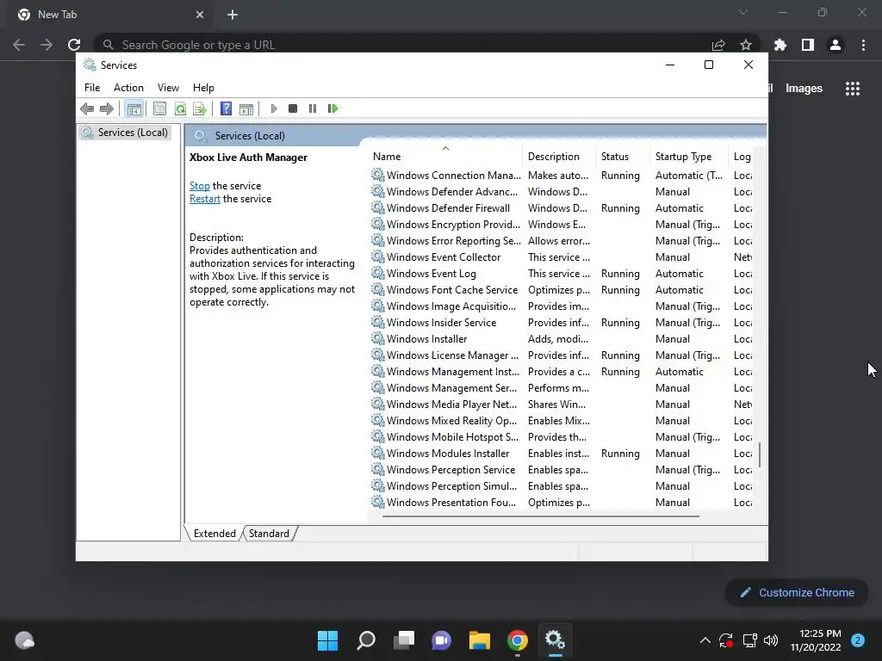Open Chrome profile avatar icon
The height and width of the screenshot is (661, 882).
pyautogui.click(x=835, y=45)
